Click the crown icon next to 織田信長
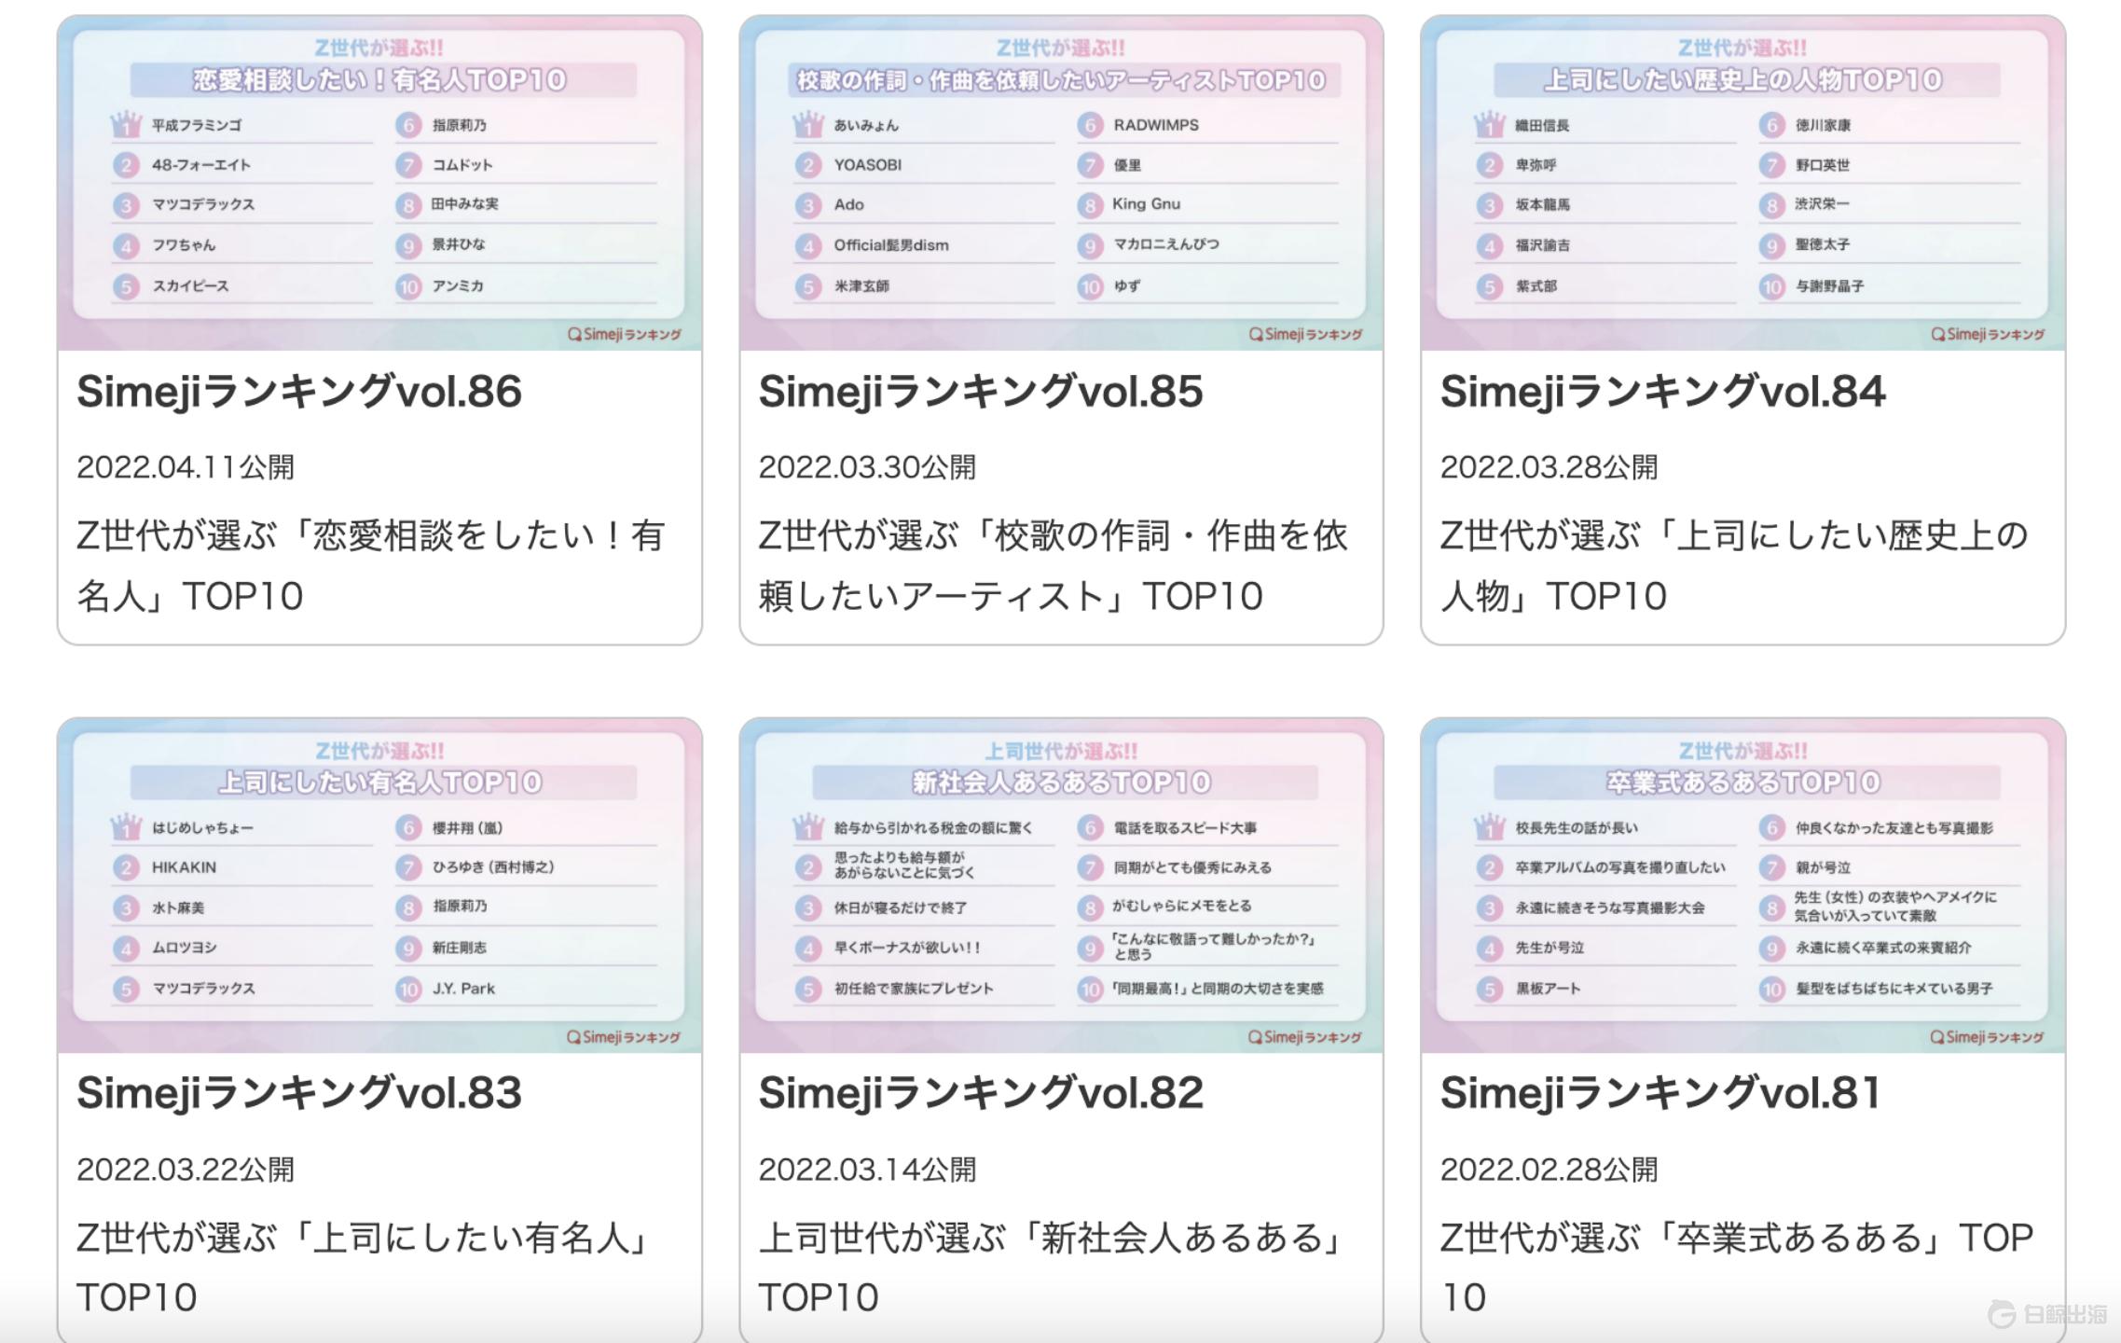The image size is (2121, 1343). pyautogui.click(x=1489, y=123)
